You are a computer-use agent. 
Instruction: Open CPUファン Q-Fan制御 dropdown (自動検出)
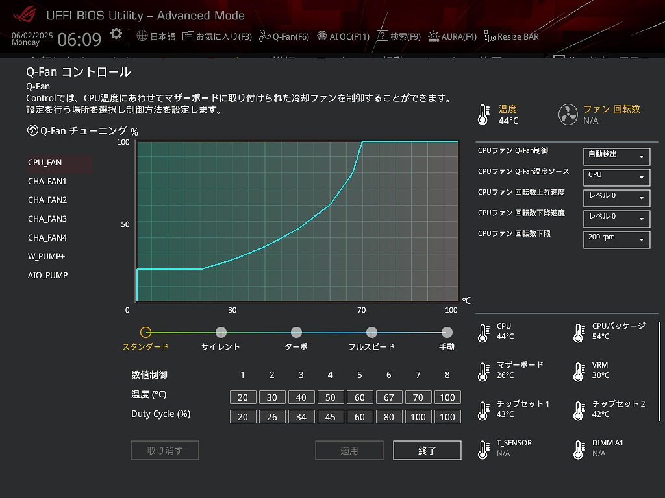[x=617, y=157]
